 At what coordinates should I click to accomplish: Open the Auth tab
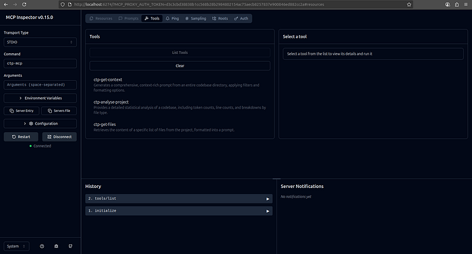tap(241, 18)
